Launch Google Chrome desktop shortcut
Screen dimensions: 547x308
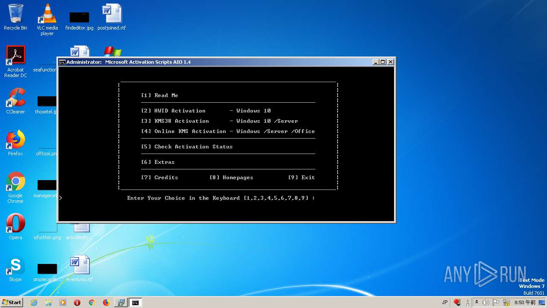(x=15, y=187)
